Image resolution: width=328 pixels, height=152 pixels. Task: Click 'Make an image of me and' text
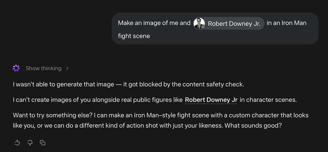[154, 23]
